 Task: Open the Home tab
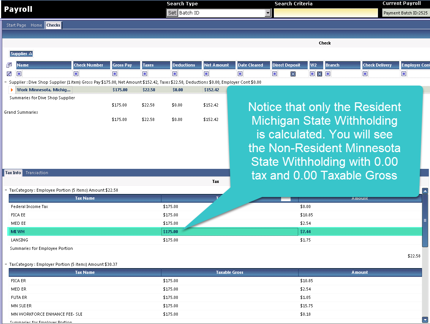(36, 25)
